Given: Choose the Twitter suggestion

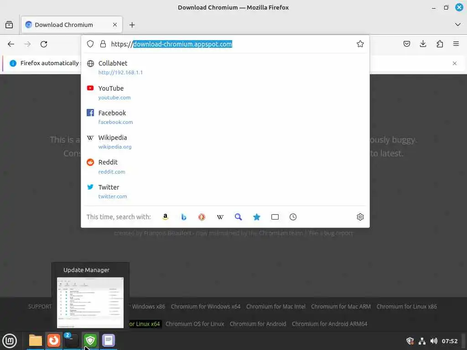Looking at the screenshot, I should (225, 191).
